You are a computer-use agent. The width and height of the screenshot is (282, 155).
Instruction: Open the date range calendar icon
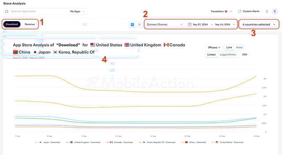pyautogui.click(x=189, y=24)
